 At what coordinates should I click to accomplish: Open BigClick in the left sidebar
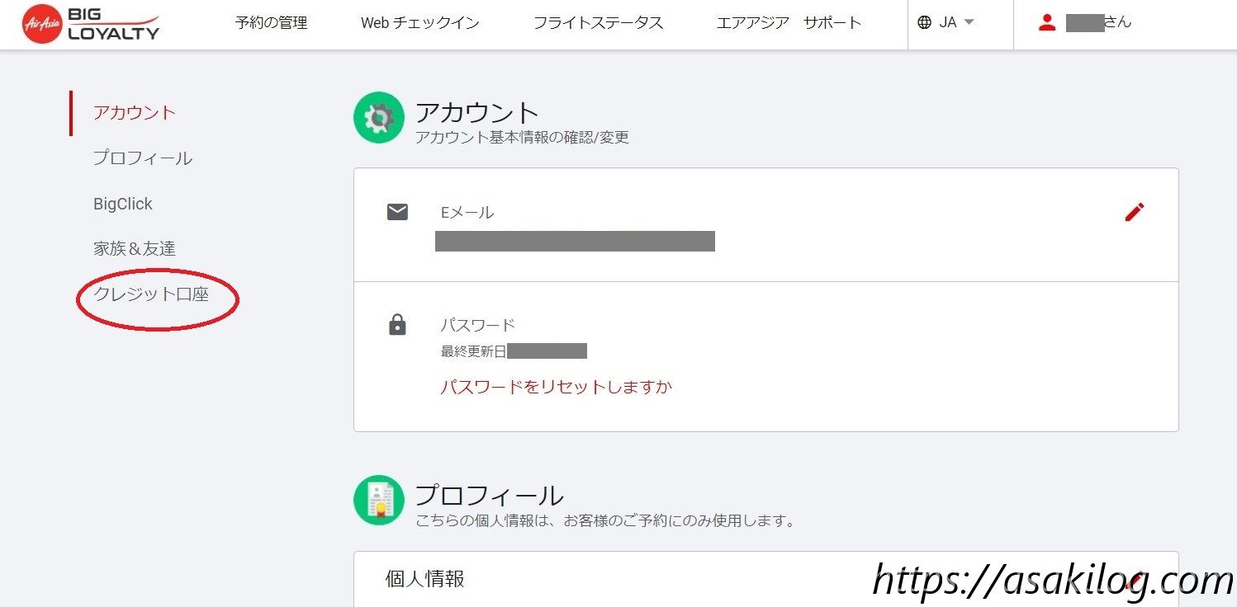click(122, 204)
